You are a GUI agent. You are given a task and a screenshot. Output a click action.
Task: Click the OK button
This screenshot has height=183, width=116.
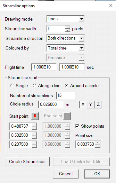pos(97,174)
